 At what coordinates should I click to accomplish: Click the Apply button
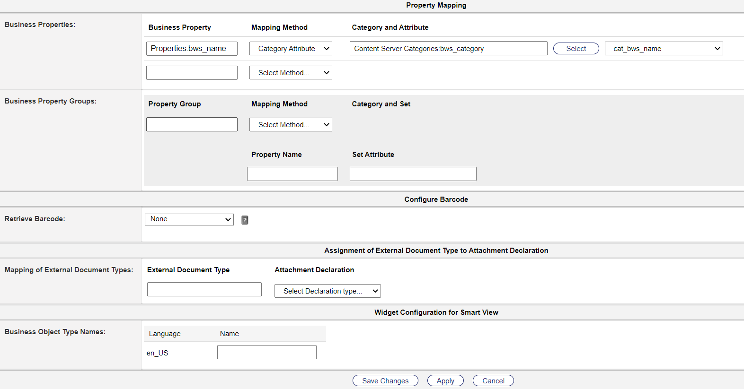[445, 381]
